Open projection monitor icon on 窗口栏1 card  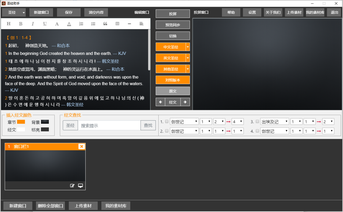coord(80,185)
